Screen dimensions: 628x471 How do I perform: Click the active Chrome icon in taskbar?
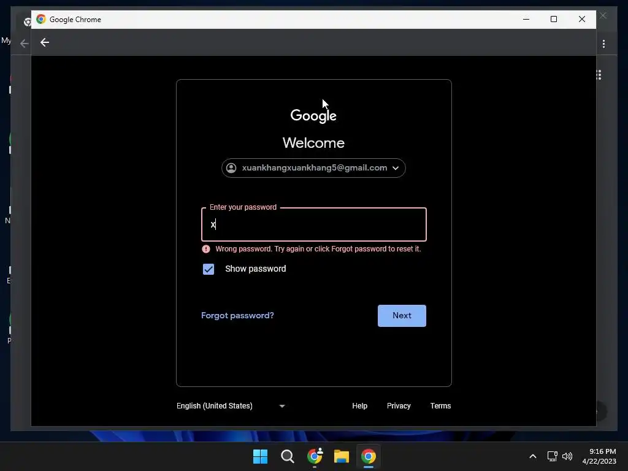(x=369, y=456)
